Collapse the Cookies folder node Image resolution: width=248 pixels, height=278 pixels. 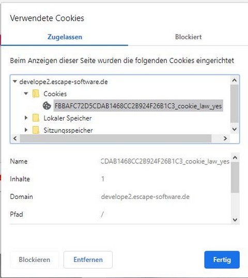[x=26, y=94]
